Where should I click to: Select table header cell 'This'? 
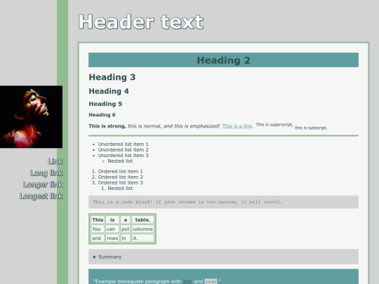click(98, 219)
